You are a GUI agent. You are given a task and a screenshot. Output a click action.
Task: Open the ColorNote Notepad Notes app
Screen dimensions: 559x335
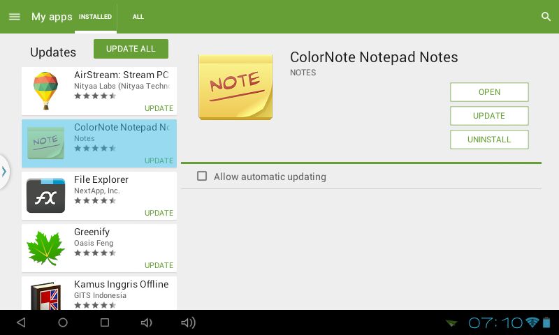click(x=489, y=92)
